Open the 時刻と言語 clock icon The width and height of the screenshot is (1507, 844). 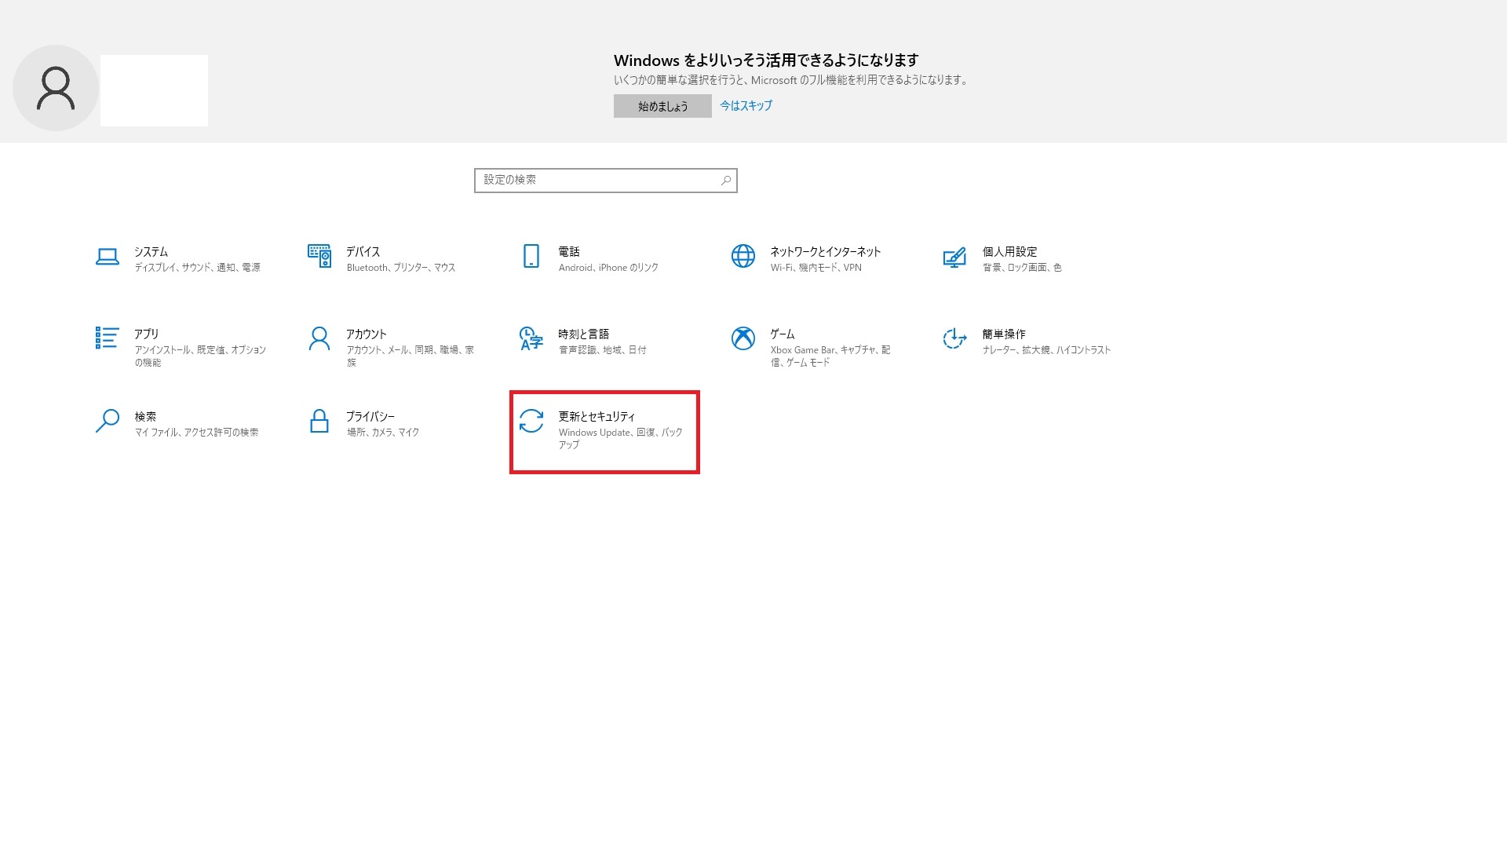pyautogui.click(x=531, y=338)
